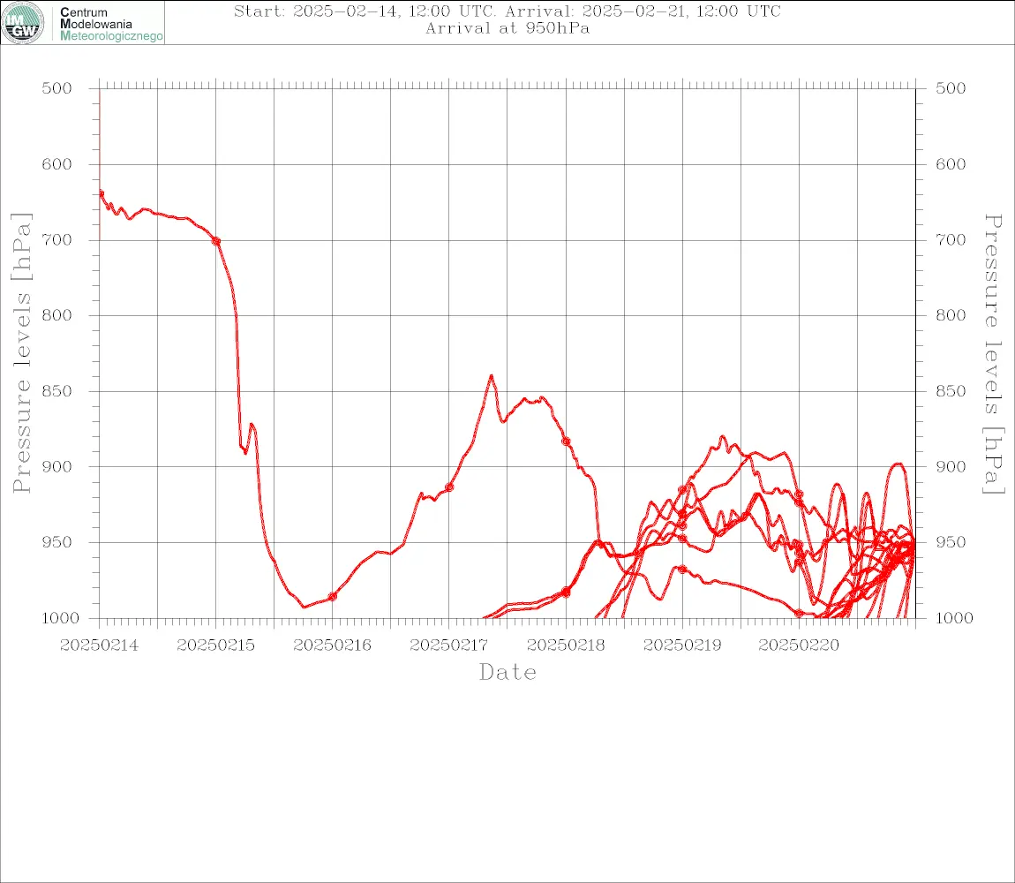Click the date label 20250215
1015x883 pixels.
coord(215,645)
